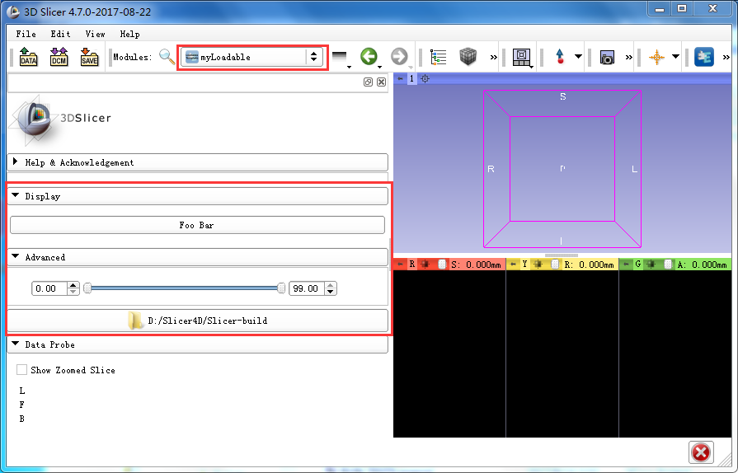Decrement the 99.00 spinbox down arrow
738x473 pixels.
[x=331, y=292]
